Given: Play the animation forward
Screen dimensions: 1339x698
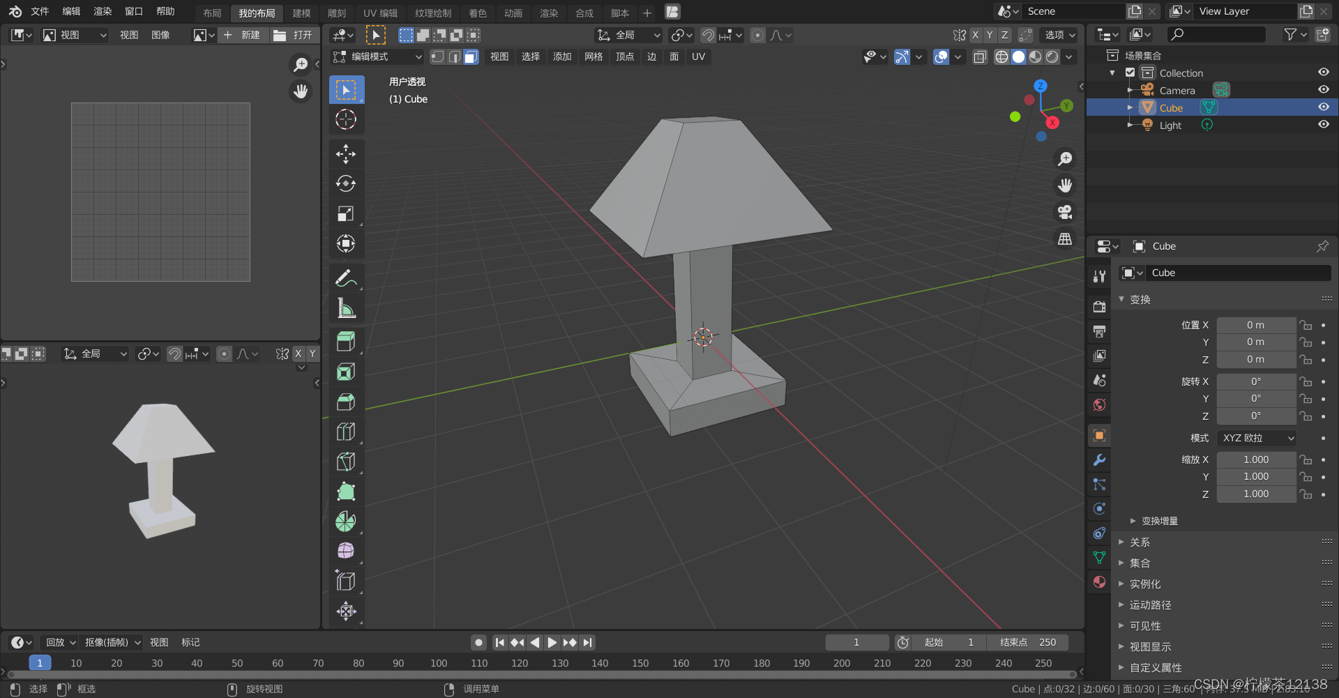Looking at the screenshot, I should (552, 642).
